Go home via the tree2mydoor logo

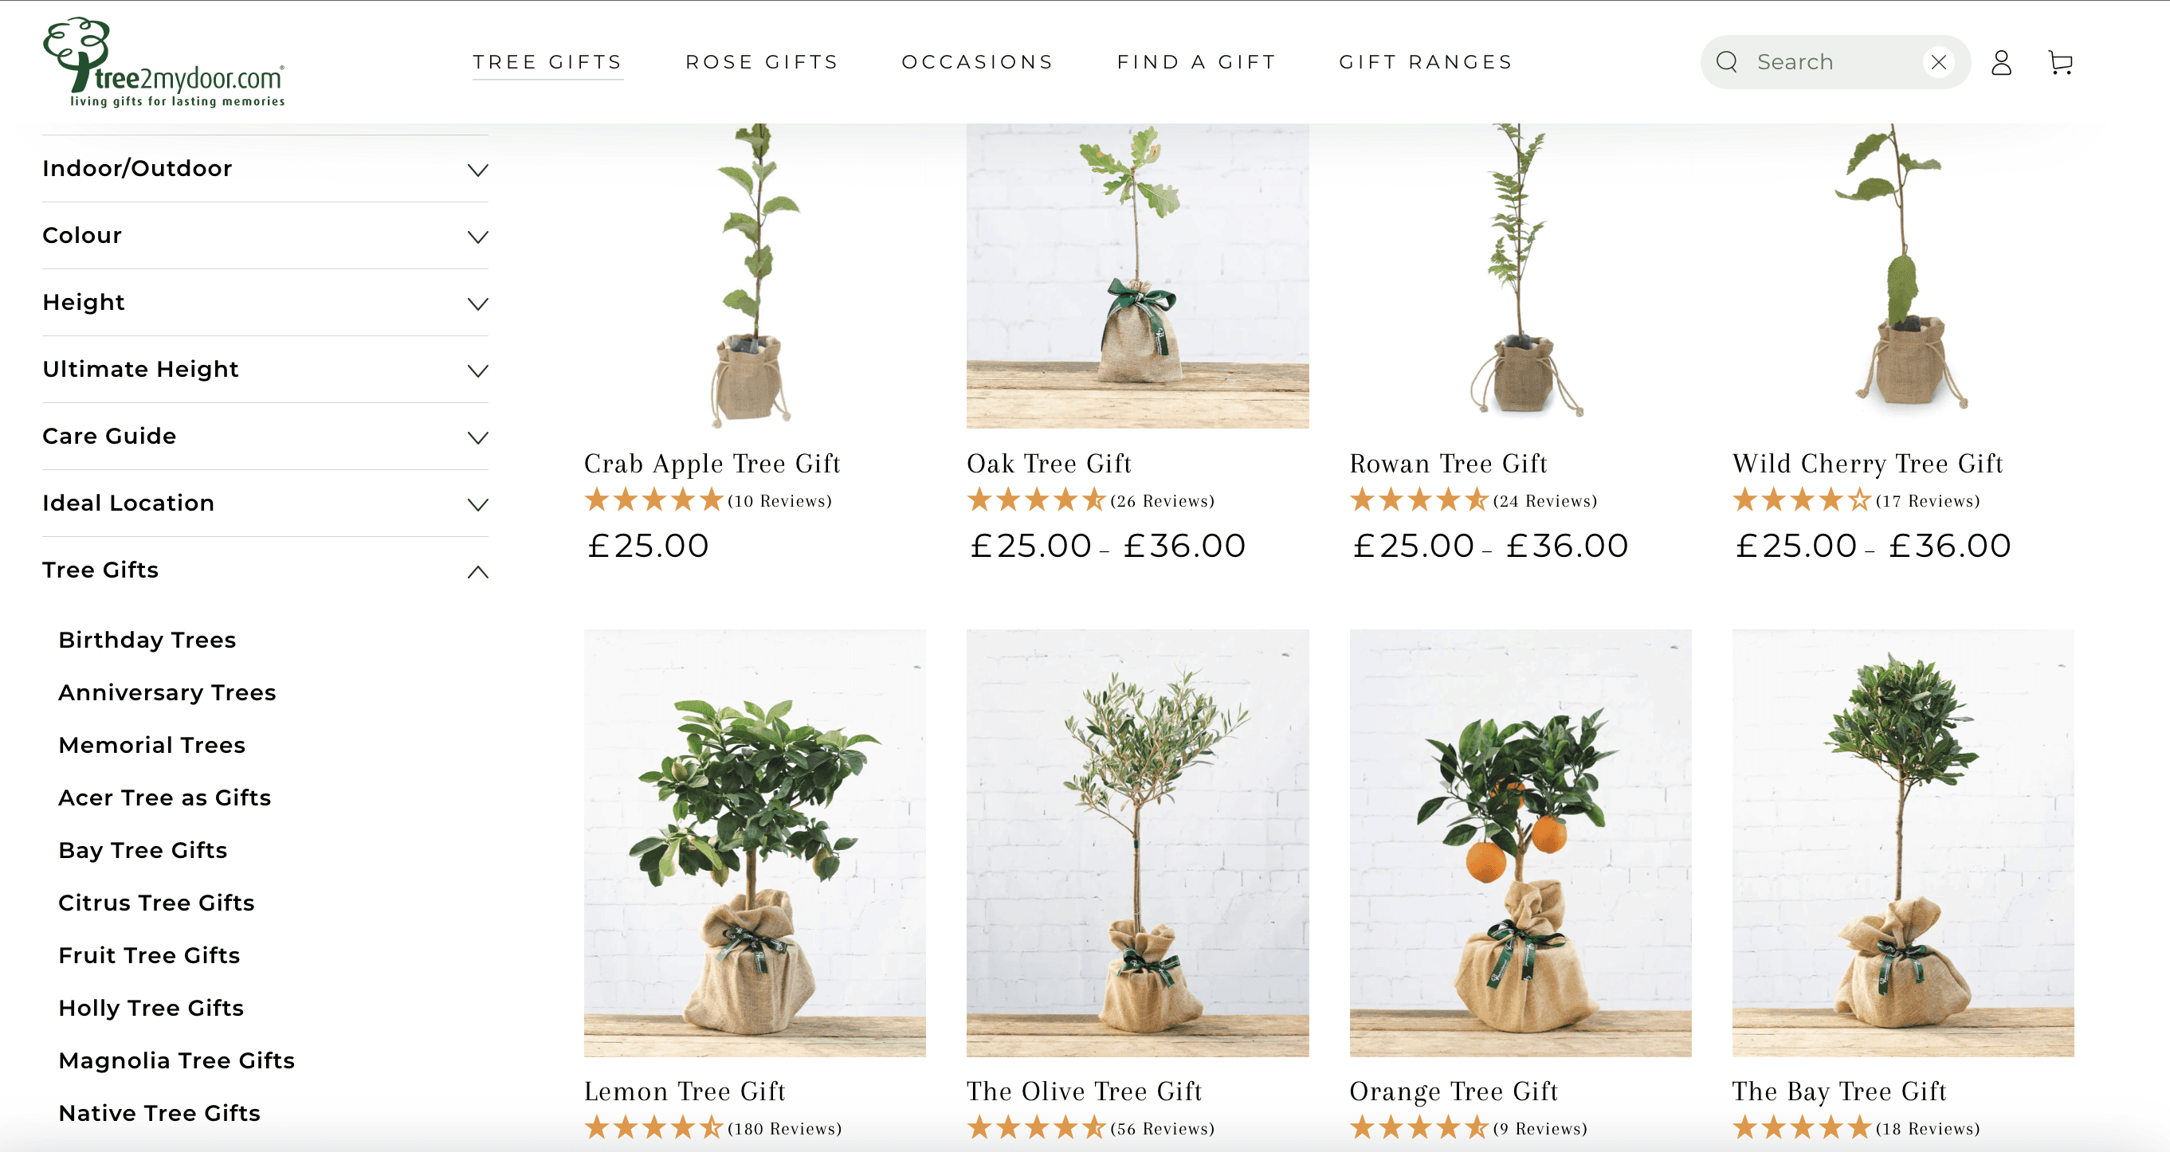pos(164,62)
